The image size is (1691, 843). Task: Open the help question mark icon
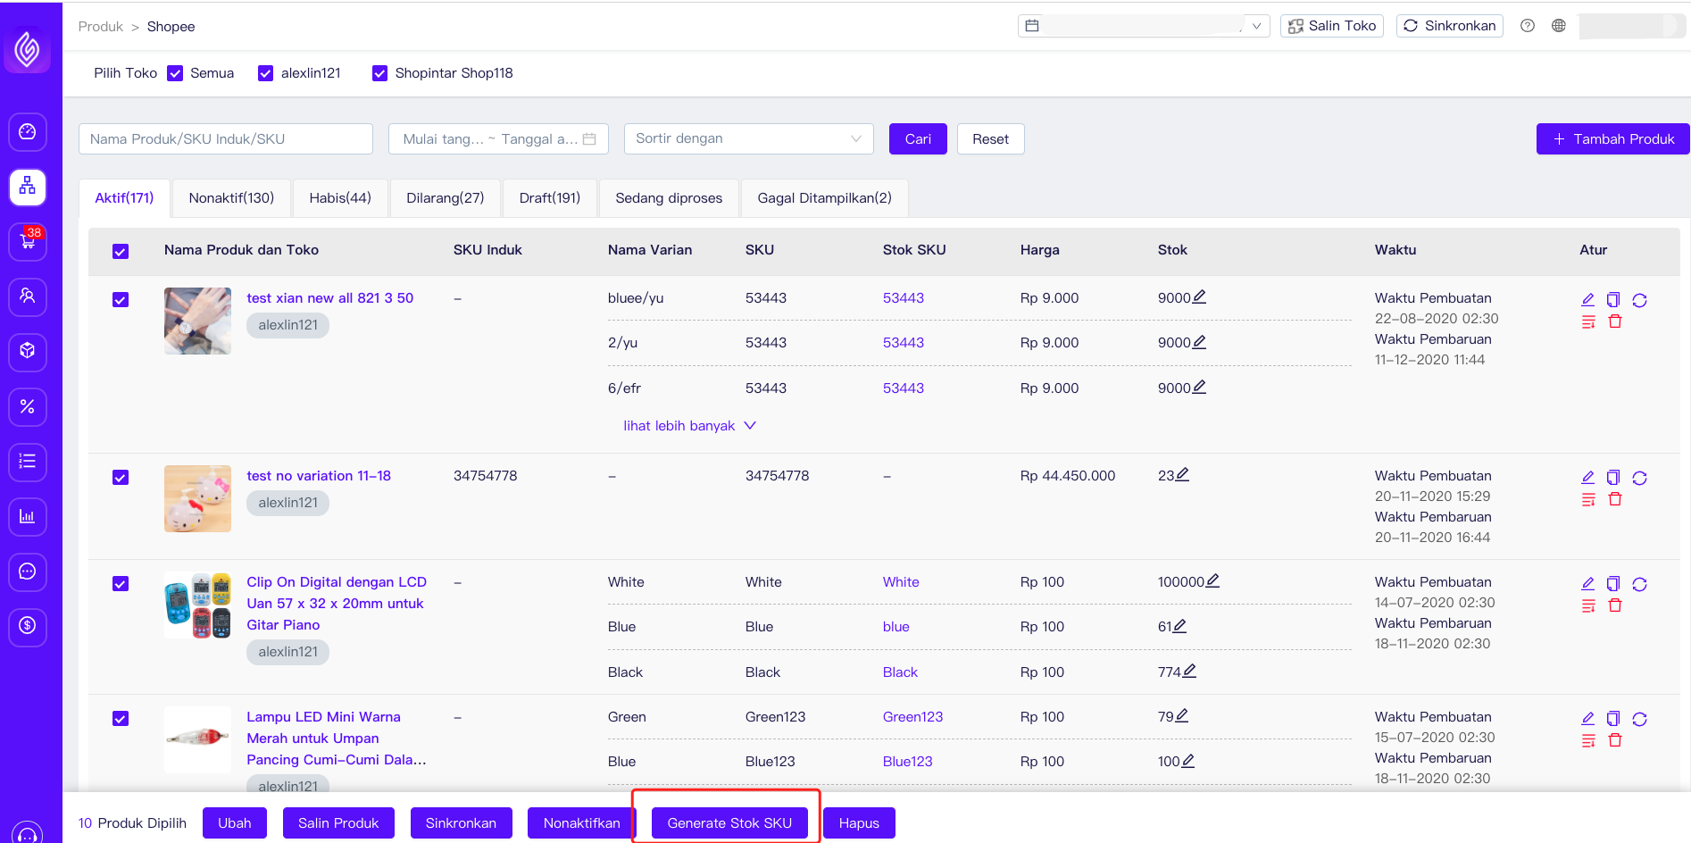(x=1527, y=26)
